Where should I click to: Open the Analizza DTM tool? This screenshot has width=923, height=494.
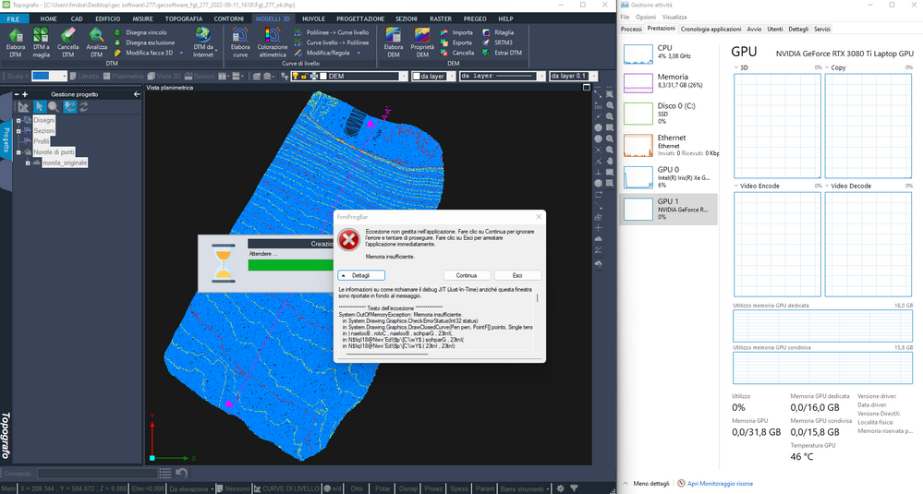coord(97,41)
